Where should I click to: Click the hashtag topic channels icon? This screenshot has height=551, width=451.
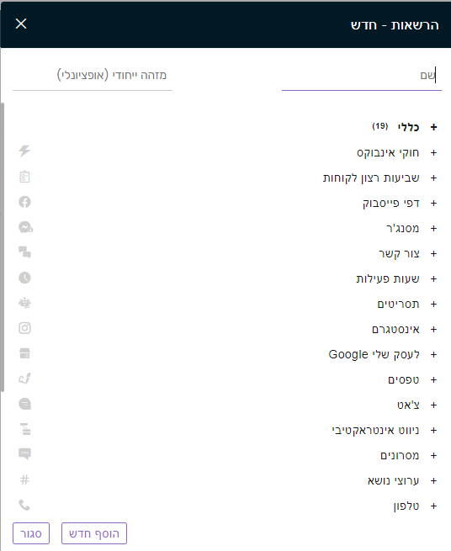[24, 479]
